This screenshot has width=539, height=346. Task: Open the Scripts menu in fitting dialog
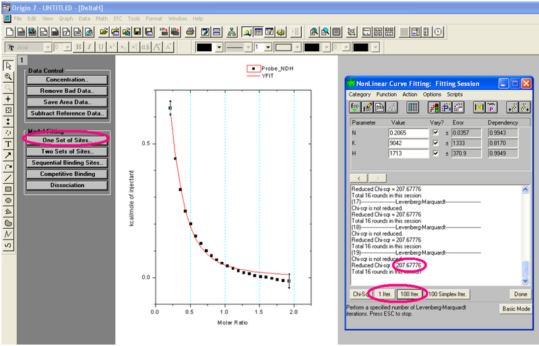454,94
